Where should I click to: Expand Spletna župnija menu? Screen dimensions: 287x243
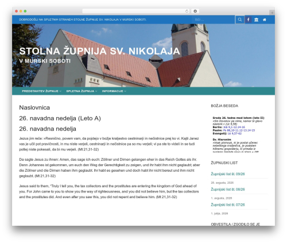[x=82, y=91]
